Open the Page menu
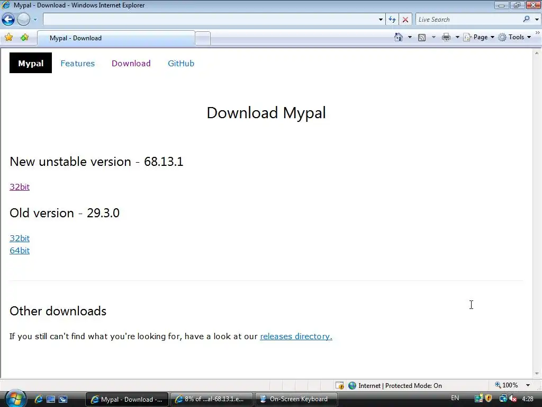This screenshot has width=542, height=407. [478, 37]
